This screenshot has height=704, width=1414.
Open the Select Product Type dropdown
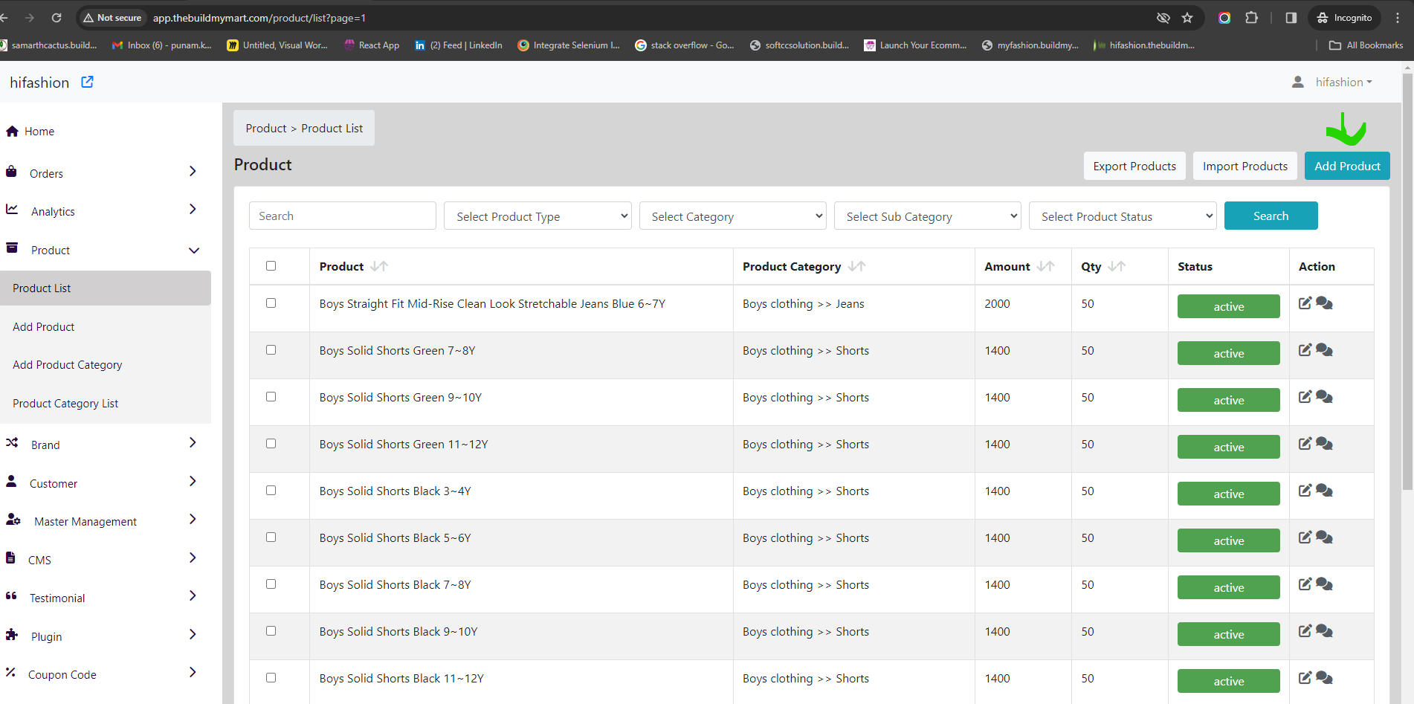pos(537,216)
